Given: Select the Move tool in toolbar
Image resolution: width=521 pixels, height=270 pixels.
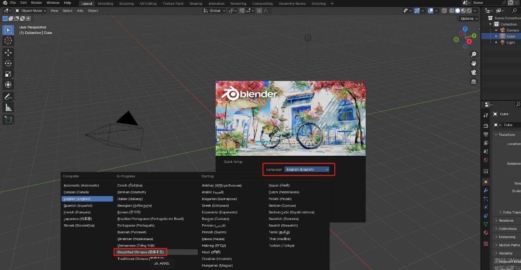Looking at the screenshot, I should [8, 53].
